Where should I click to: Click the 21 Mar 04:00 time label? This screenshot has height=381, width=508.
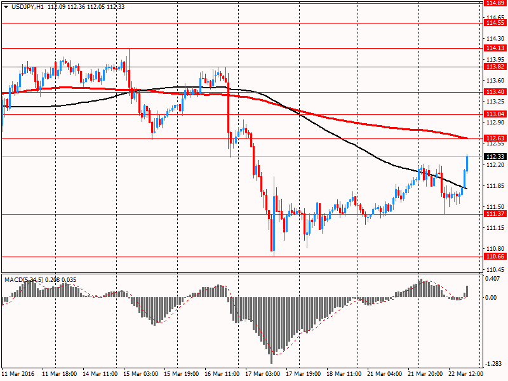pyautogui.click(x=385, y=374)
